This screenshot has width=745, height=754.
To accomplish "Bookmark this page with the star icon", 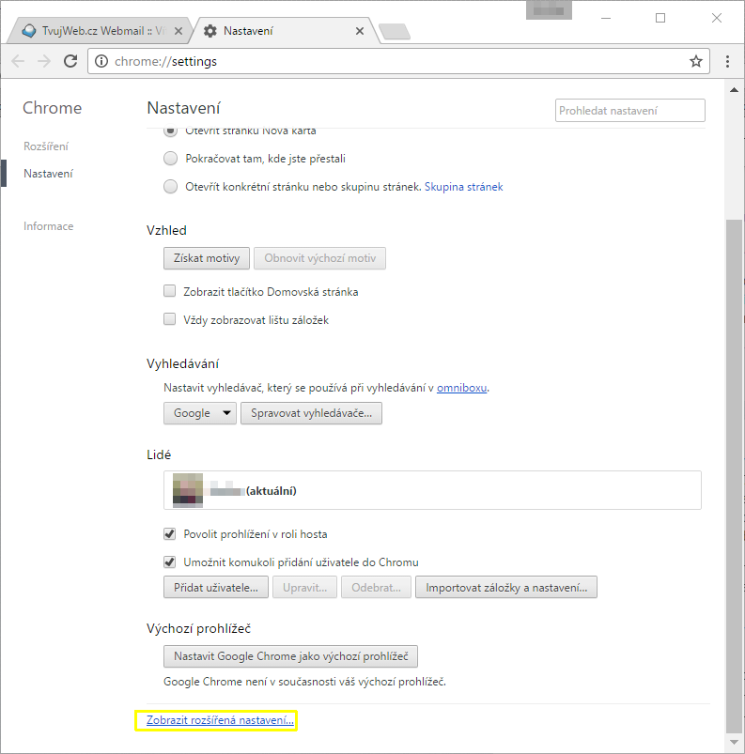I will (695, 61).
